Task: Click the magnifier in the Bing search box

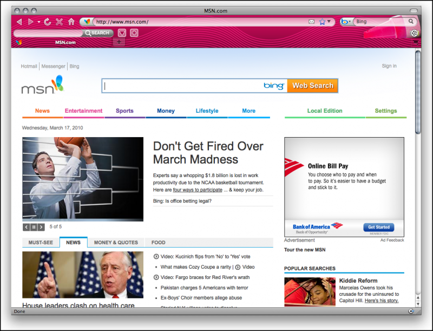Action: [412, 22]
